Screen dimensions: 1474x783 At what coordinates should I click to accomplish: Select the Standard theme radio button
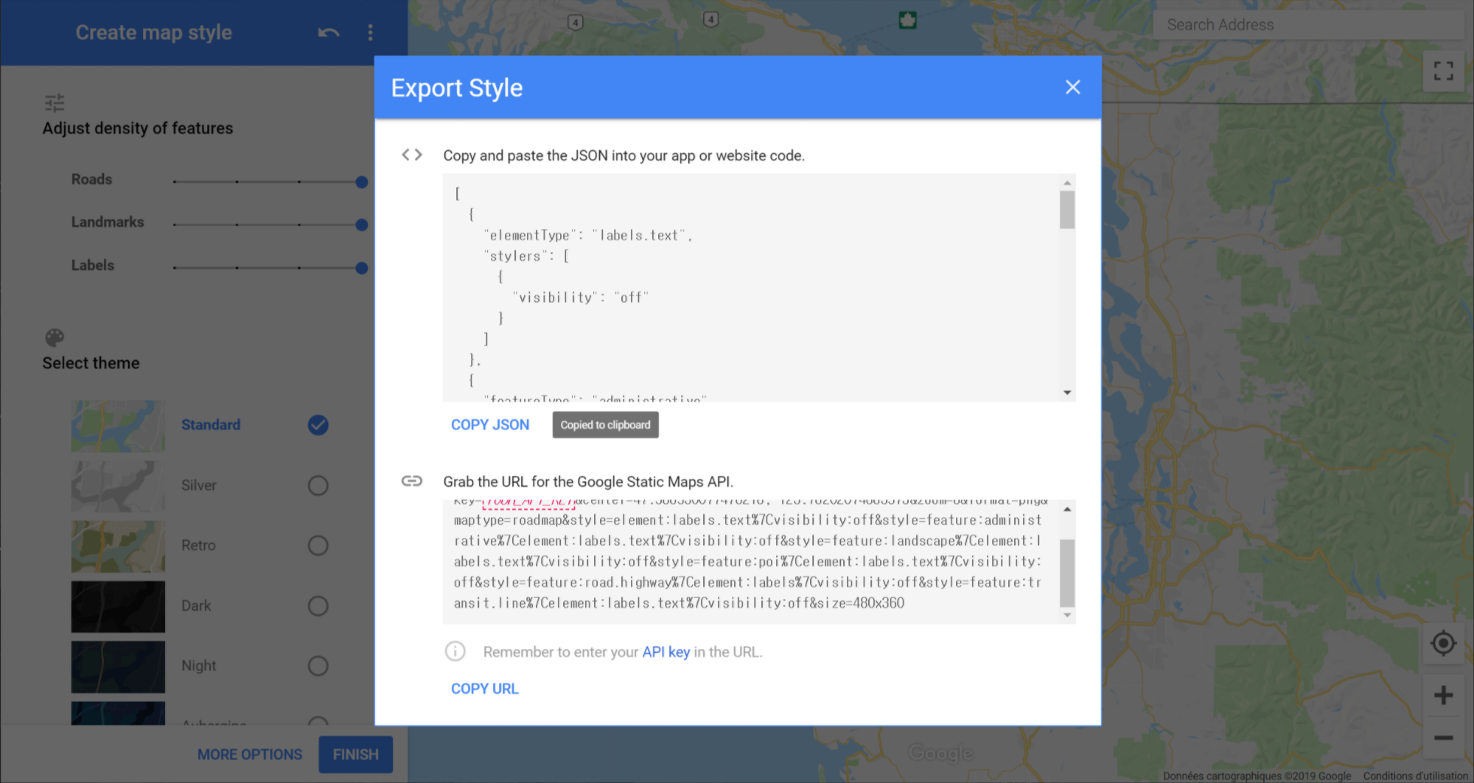point(318,425)
